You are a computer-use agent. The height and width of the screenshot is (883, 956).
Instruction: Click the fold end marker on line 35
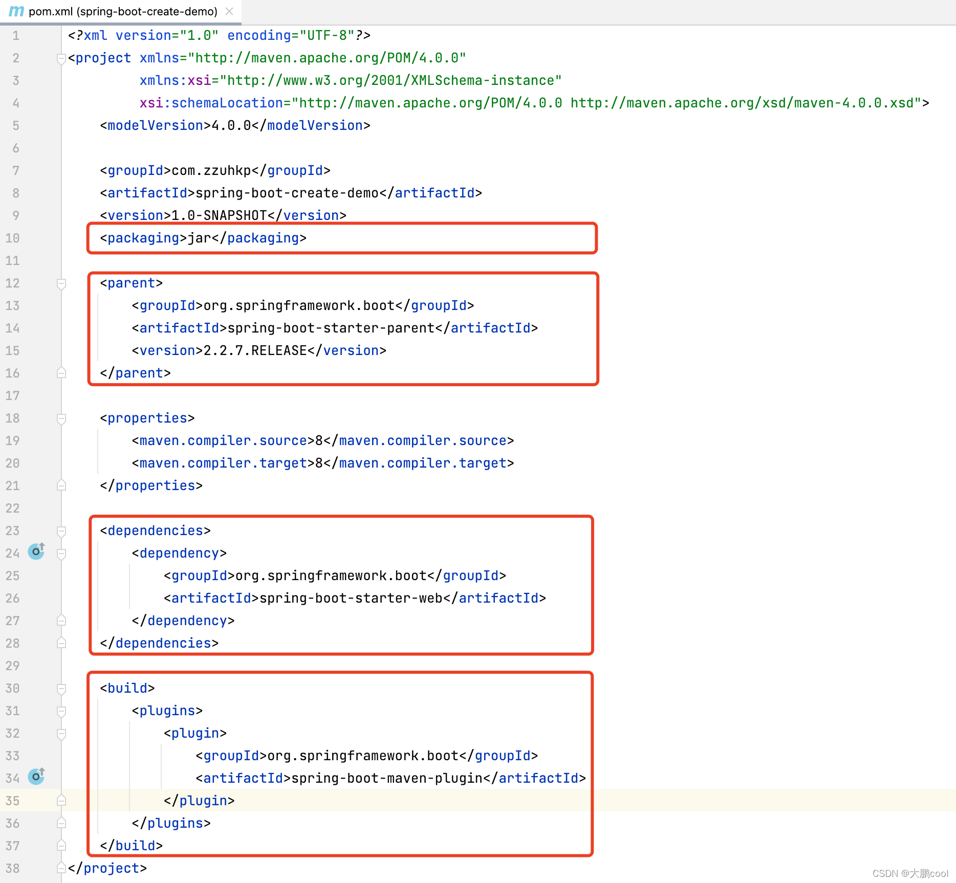61,801
